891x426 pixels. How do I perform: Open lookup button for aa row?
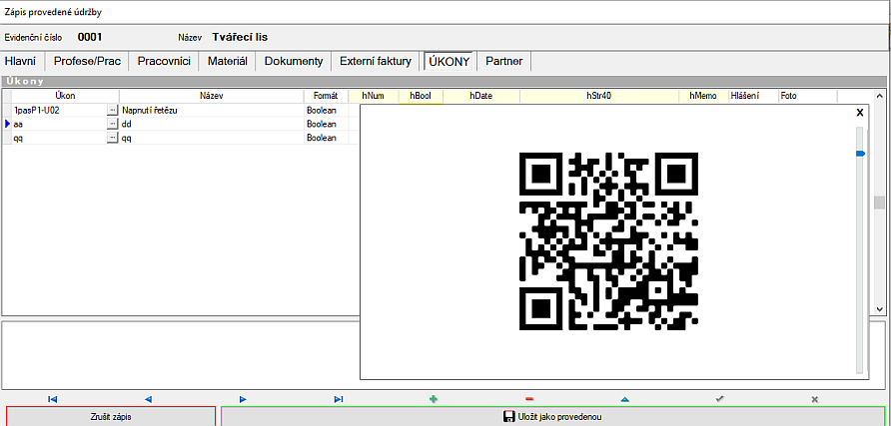click(113, 124)
